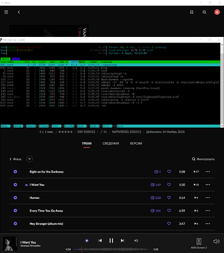
Task: Open play count 149 for I Want You
Action: (x=156, y=185)
